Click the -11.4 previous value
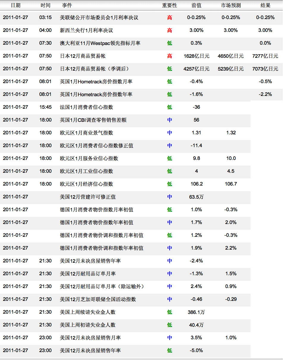The width and height of the screenshot is (283, 361). coord(196,146)
